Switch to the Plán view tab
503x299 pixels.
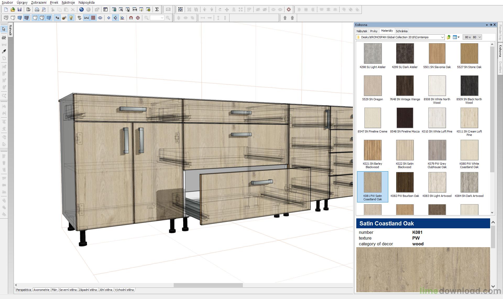point(54,290)
